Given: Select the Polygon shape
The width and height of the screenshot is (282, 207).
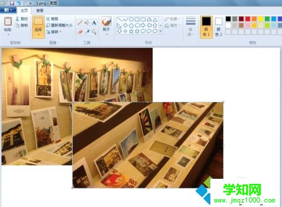Looking at the screenshot, I should (x=149, y=19).
